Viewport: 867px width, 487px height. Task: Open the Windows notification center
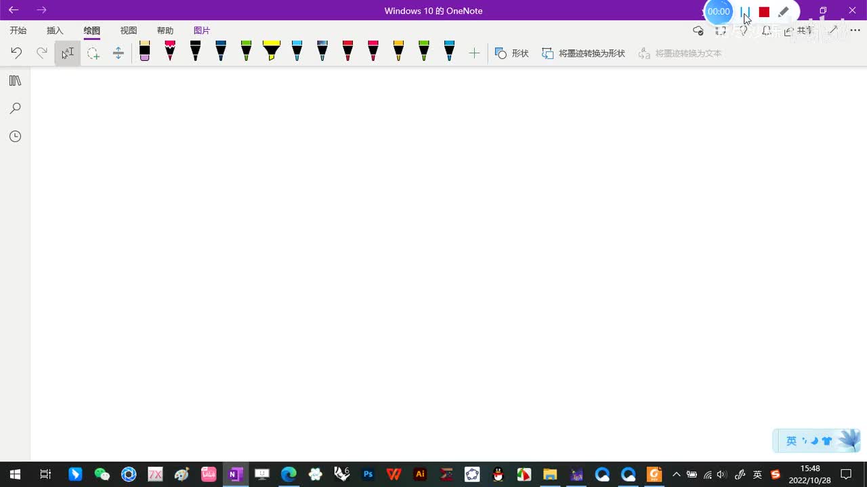pos(846,474)
